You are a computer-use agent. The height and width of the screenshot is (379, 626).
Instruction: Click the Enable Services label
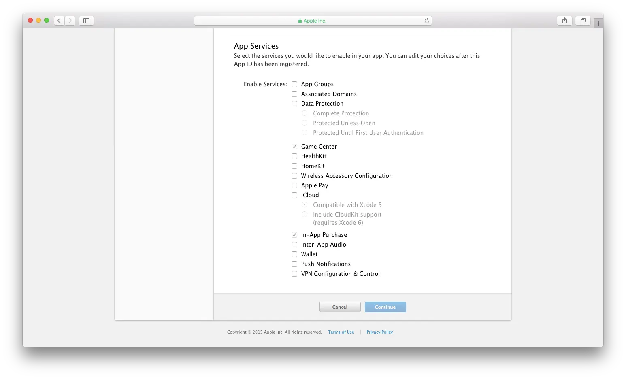pyautogui.click(x=265, y=84)
